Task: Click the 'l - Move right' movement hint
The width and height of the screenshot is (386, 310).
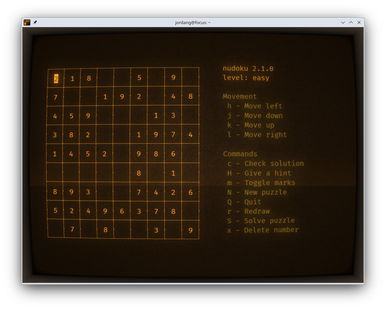Action: tap(256, 135)
